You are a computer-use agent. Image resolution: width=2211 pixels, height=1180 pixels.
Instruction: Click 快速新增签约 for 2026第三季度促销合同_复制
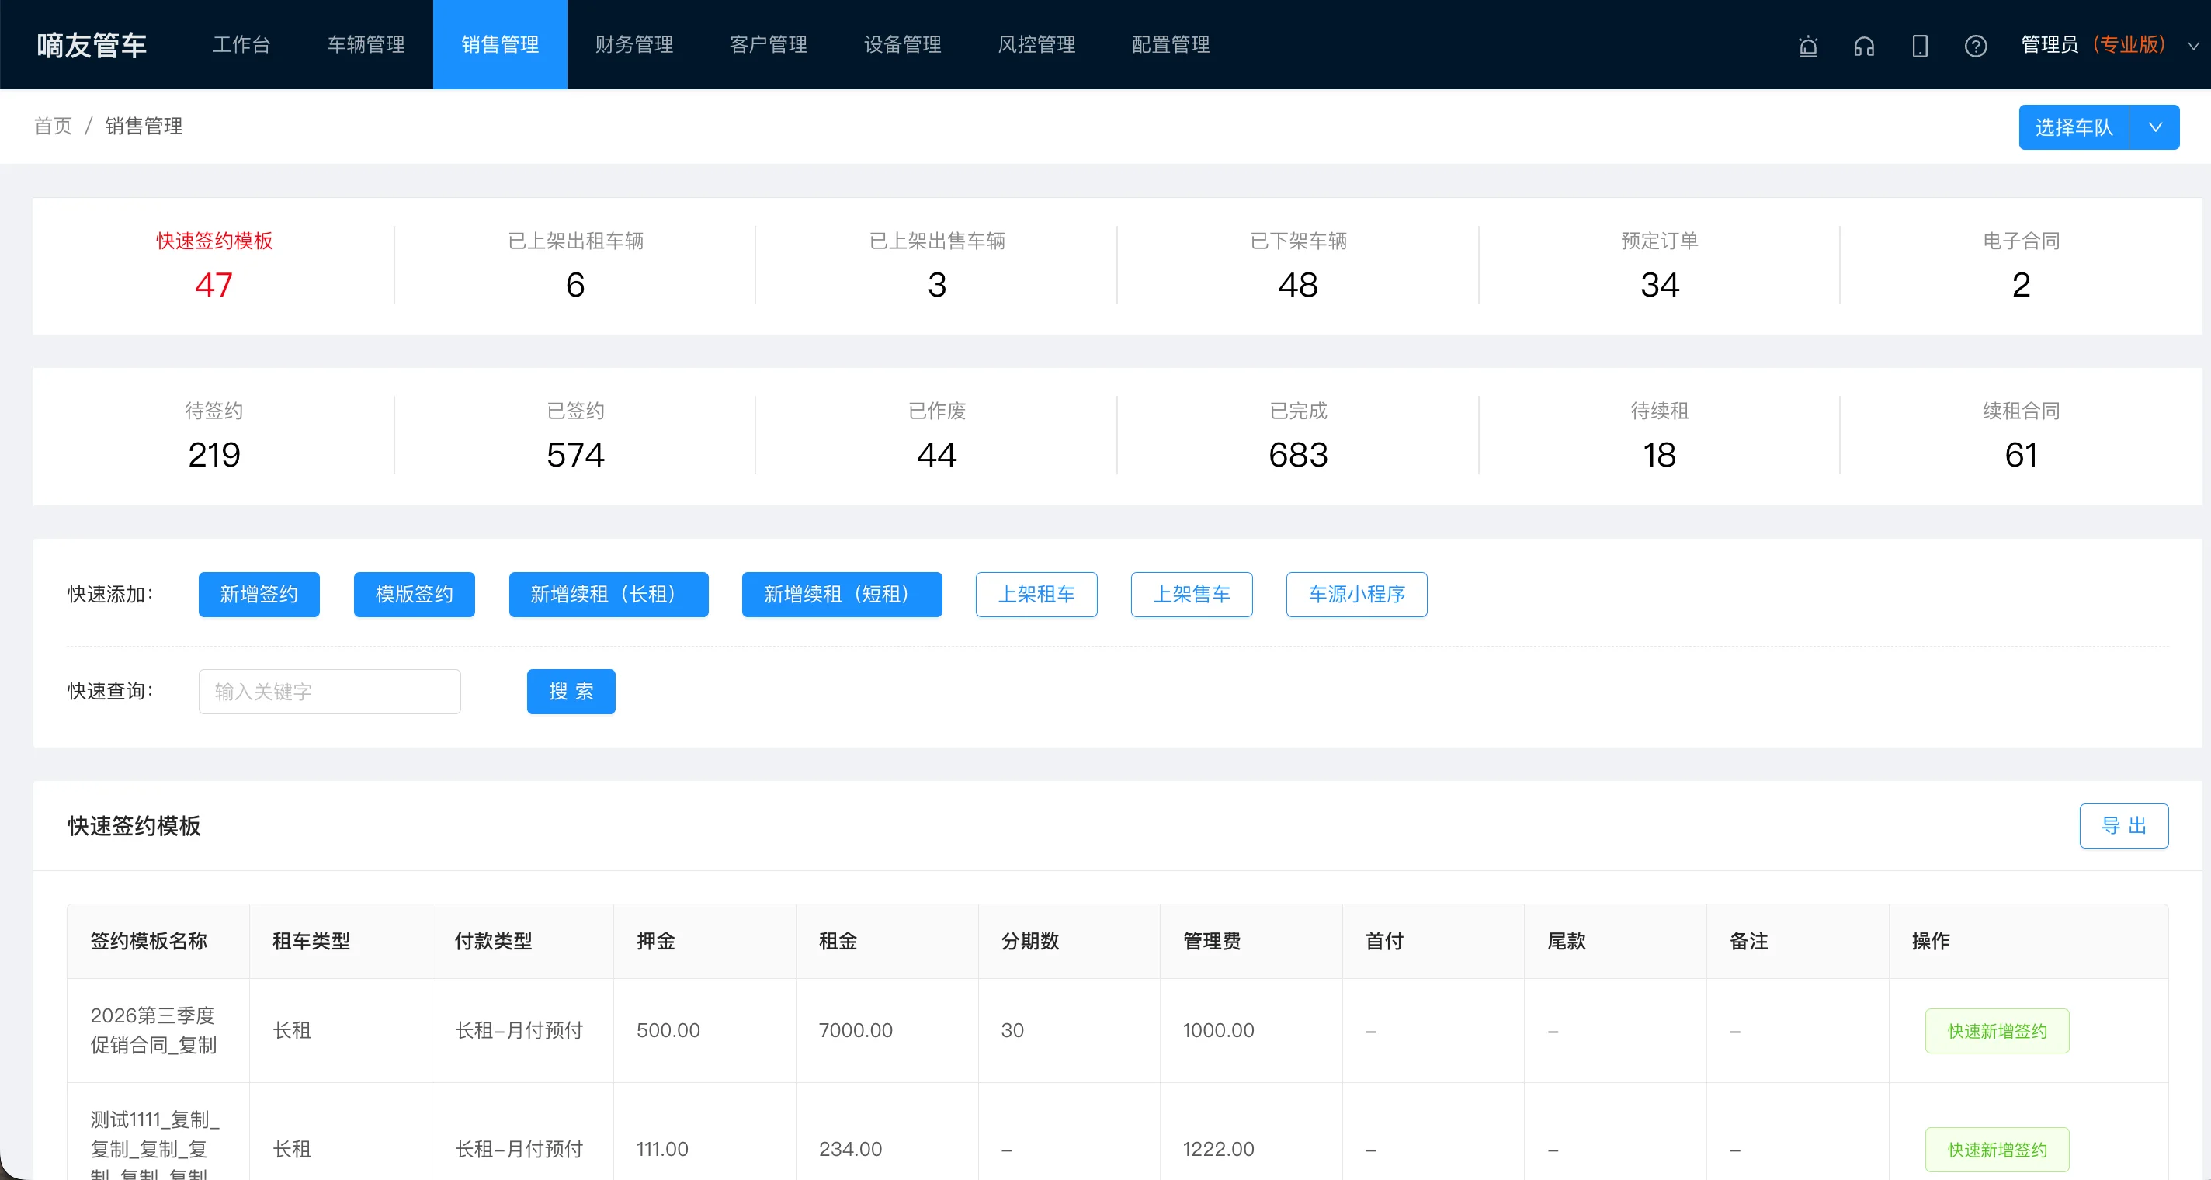tap(1997, 1031)
